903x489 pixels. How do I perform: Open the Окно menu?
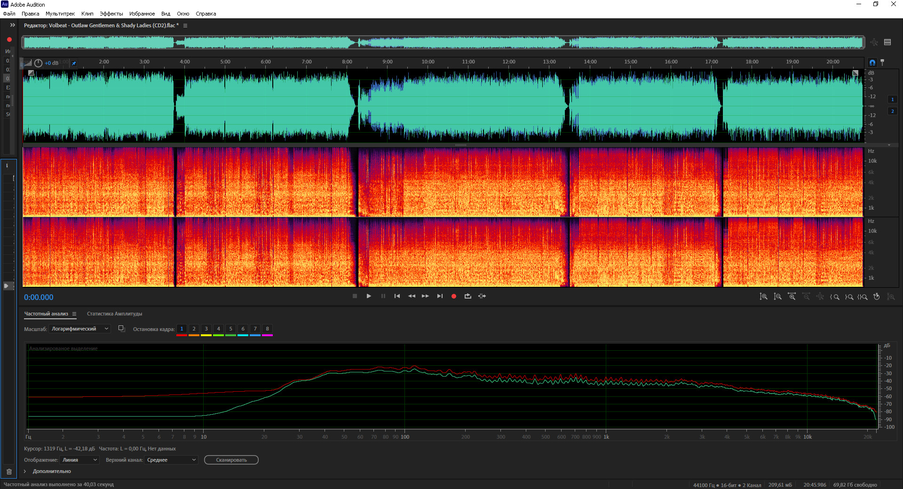pyautogui.click(x=183, y=14)
